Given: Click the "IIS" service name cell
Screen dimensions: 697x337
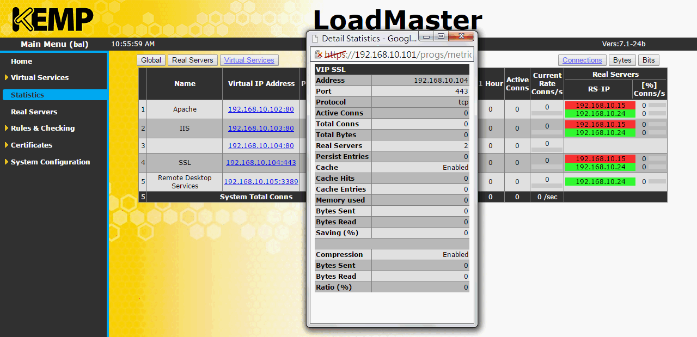Looking at the screenshot, I should pos(185,128).
